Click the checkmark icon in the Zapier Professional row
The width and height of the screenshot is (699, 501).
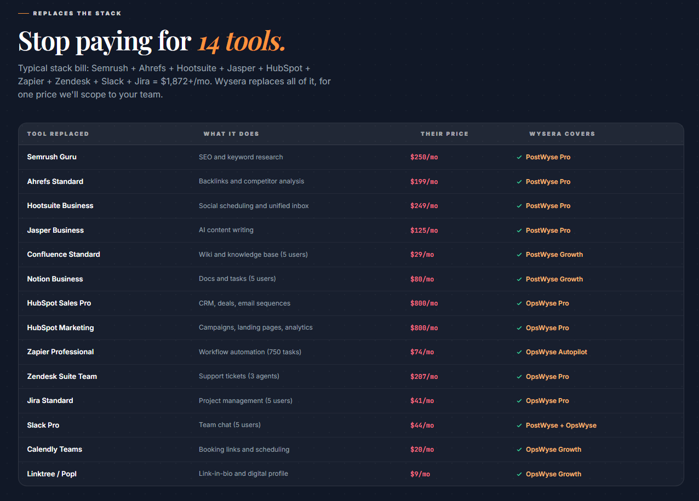pyautogui.click(x=519, y=352)
